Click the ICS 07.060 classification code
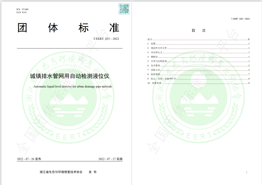 click(22, 9)
